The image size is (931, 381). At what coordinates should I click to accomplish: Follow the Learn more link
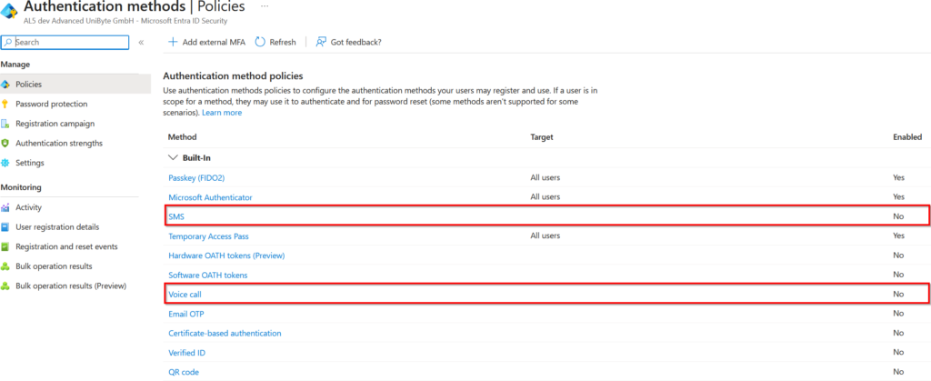(x=222, y=113)
